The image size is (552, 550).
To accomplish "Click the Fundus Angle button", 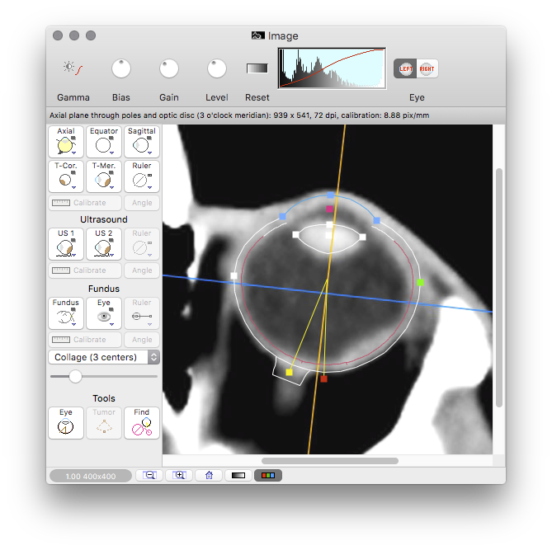I will [142, 340].
